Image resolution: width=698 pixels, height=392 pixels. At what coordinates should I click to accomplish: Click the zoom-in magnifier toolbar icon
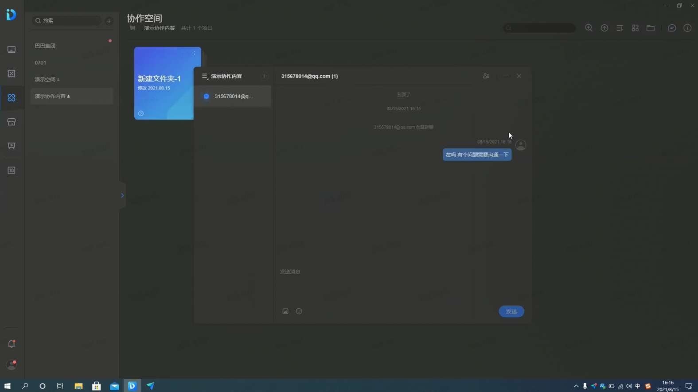(589, 28)
